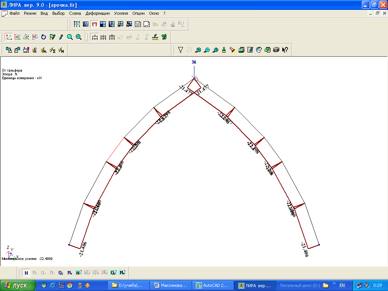The image size is (388, 291).
Task: Open the Опции menu
Action: tap(138, 13)
